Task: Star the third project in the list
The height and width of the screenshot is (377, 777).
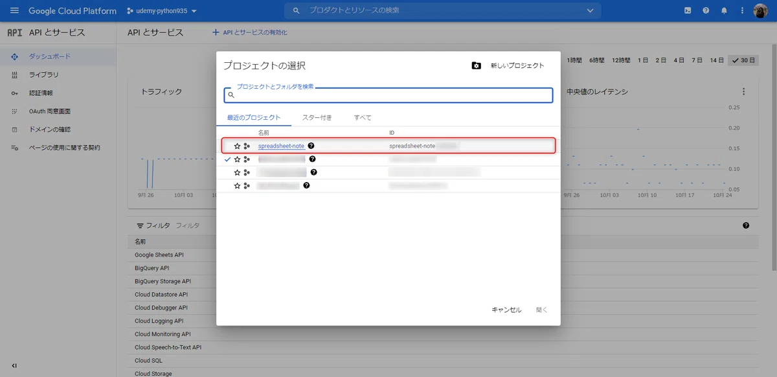Action: click(237, 173)
